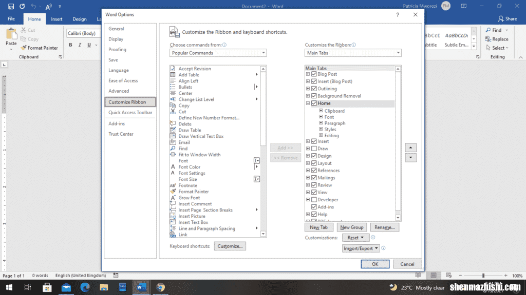Click the New Group button

click(351, 227)
